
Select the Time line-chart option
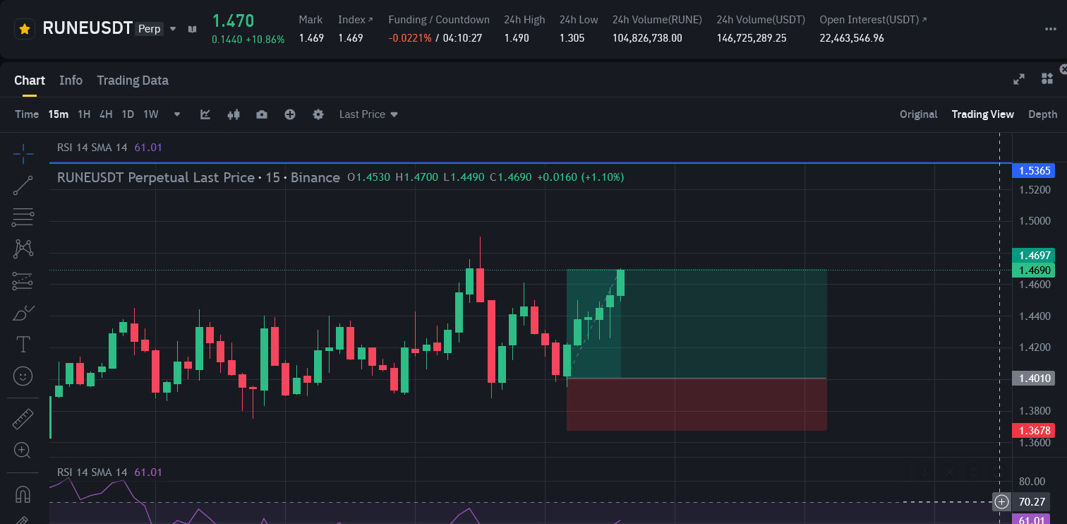27,114
